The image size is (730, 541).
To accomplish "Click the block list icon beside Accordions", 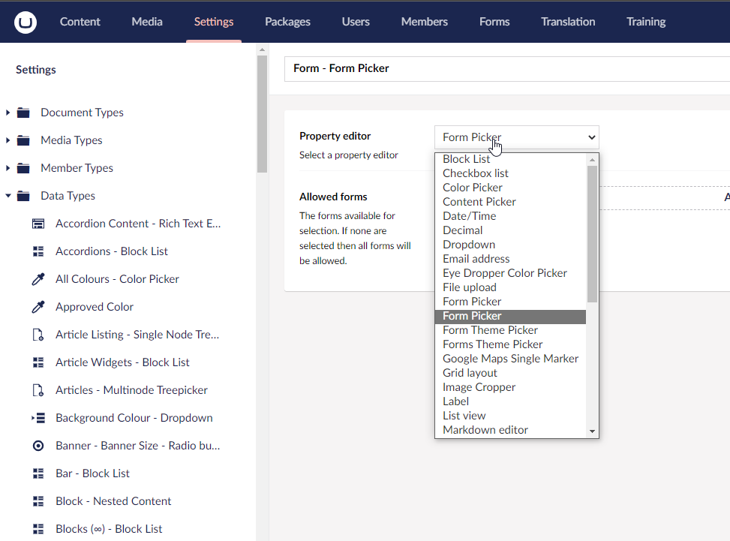I will coord(38,251).
